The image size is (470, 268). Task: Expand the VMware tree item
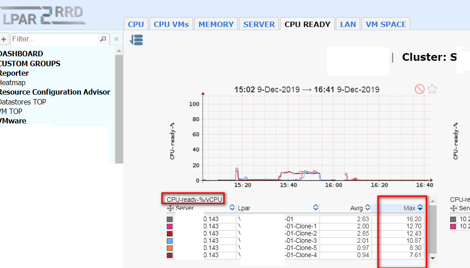pos(13,121)
